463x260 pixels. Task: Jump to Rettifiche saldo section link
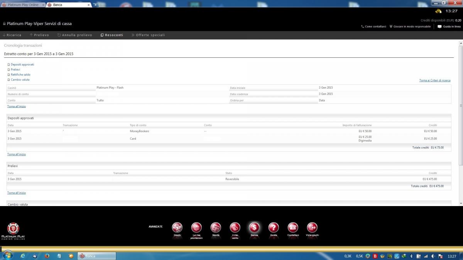pyautogui.click(x=20, y=75)
